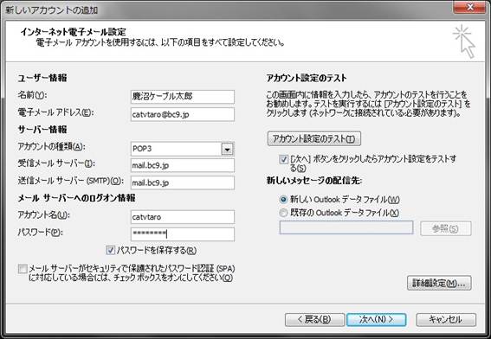Image resolution: width=491 pixels, height=339 pixels.
Task: Click the ユーザー情報 heading text
Action: 42,78
